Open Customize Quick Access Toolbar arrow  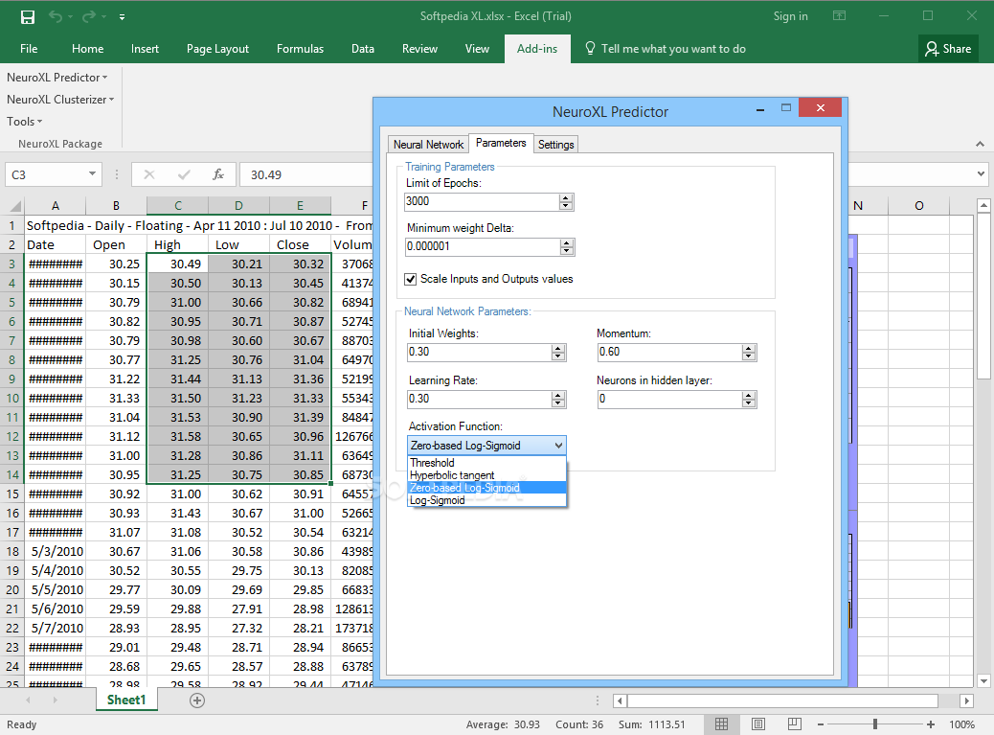click(x=122, y=17)
